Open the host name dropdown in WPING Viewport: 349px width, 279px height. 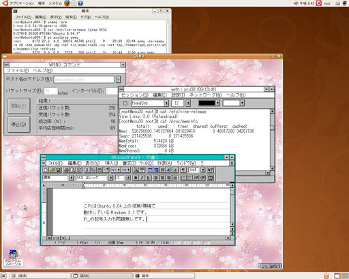click(119, 80)
